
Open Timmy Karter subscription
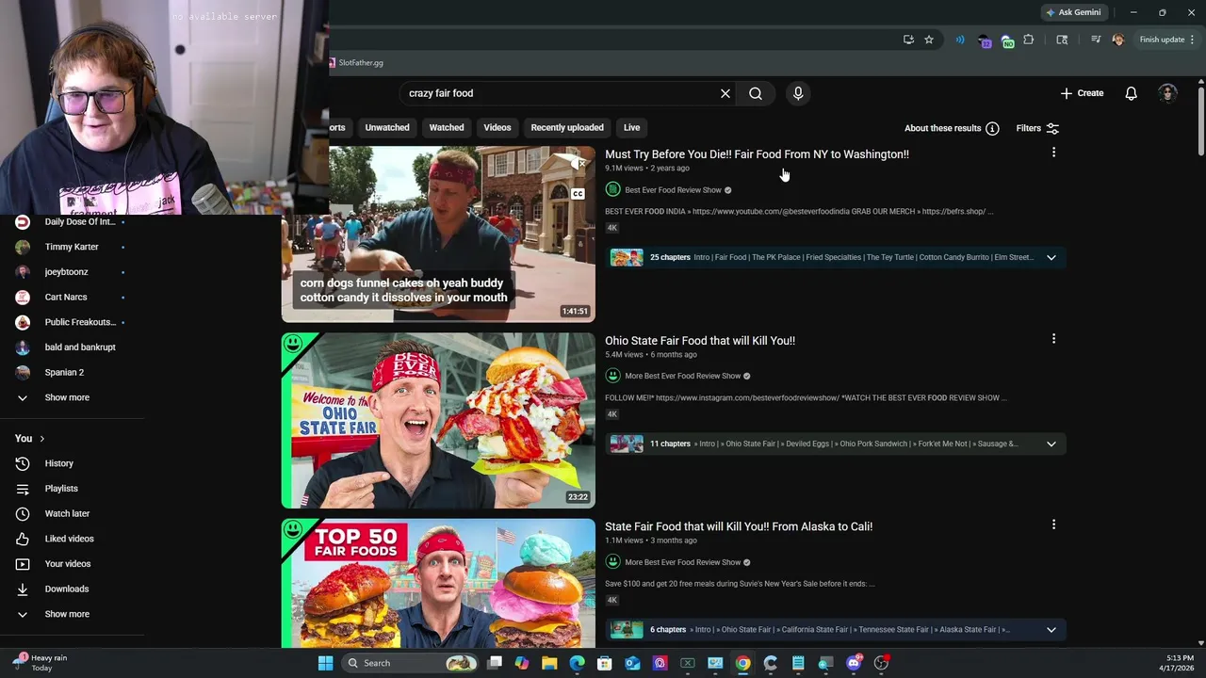pyautogui.click(x=72, y=247)
